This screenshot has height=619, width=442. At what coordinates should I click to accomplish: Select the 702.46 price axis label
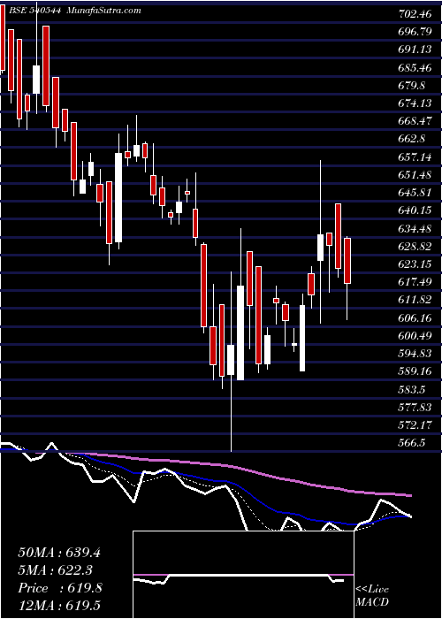point(415,15)
